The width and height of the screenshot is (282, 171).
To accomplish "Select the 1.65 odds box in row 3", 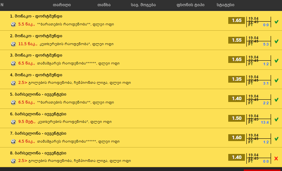I will click(237, 60).
